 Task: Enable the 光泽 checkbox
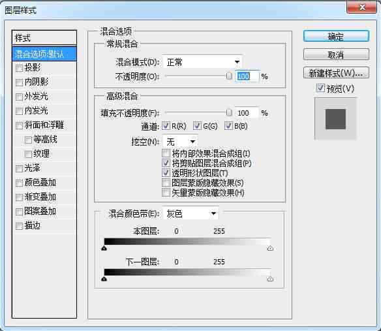click(19, 168)
